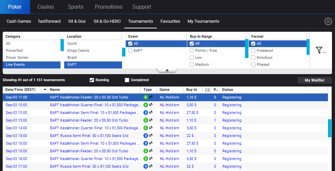Image resolution: width=335 pixels, height=171 pixels.
Task: Click the green 6-max icon on the Sep-03 16:00 row
Action: pyautogui.click(x=146, y=159)
